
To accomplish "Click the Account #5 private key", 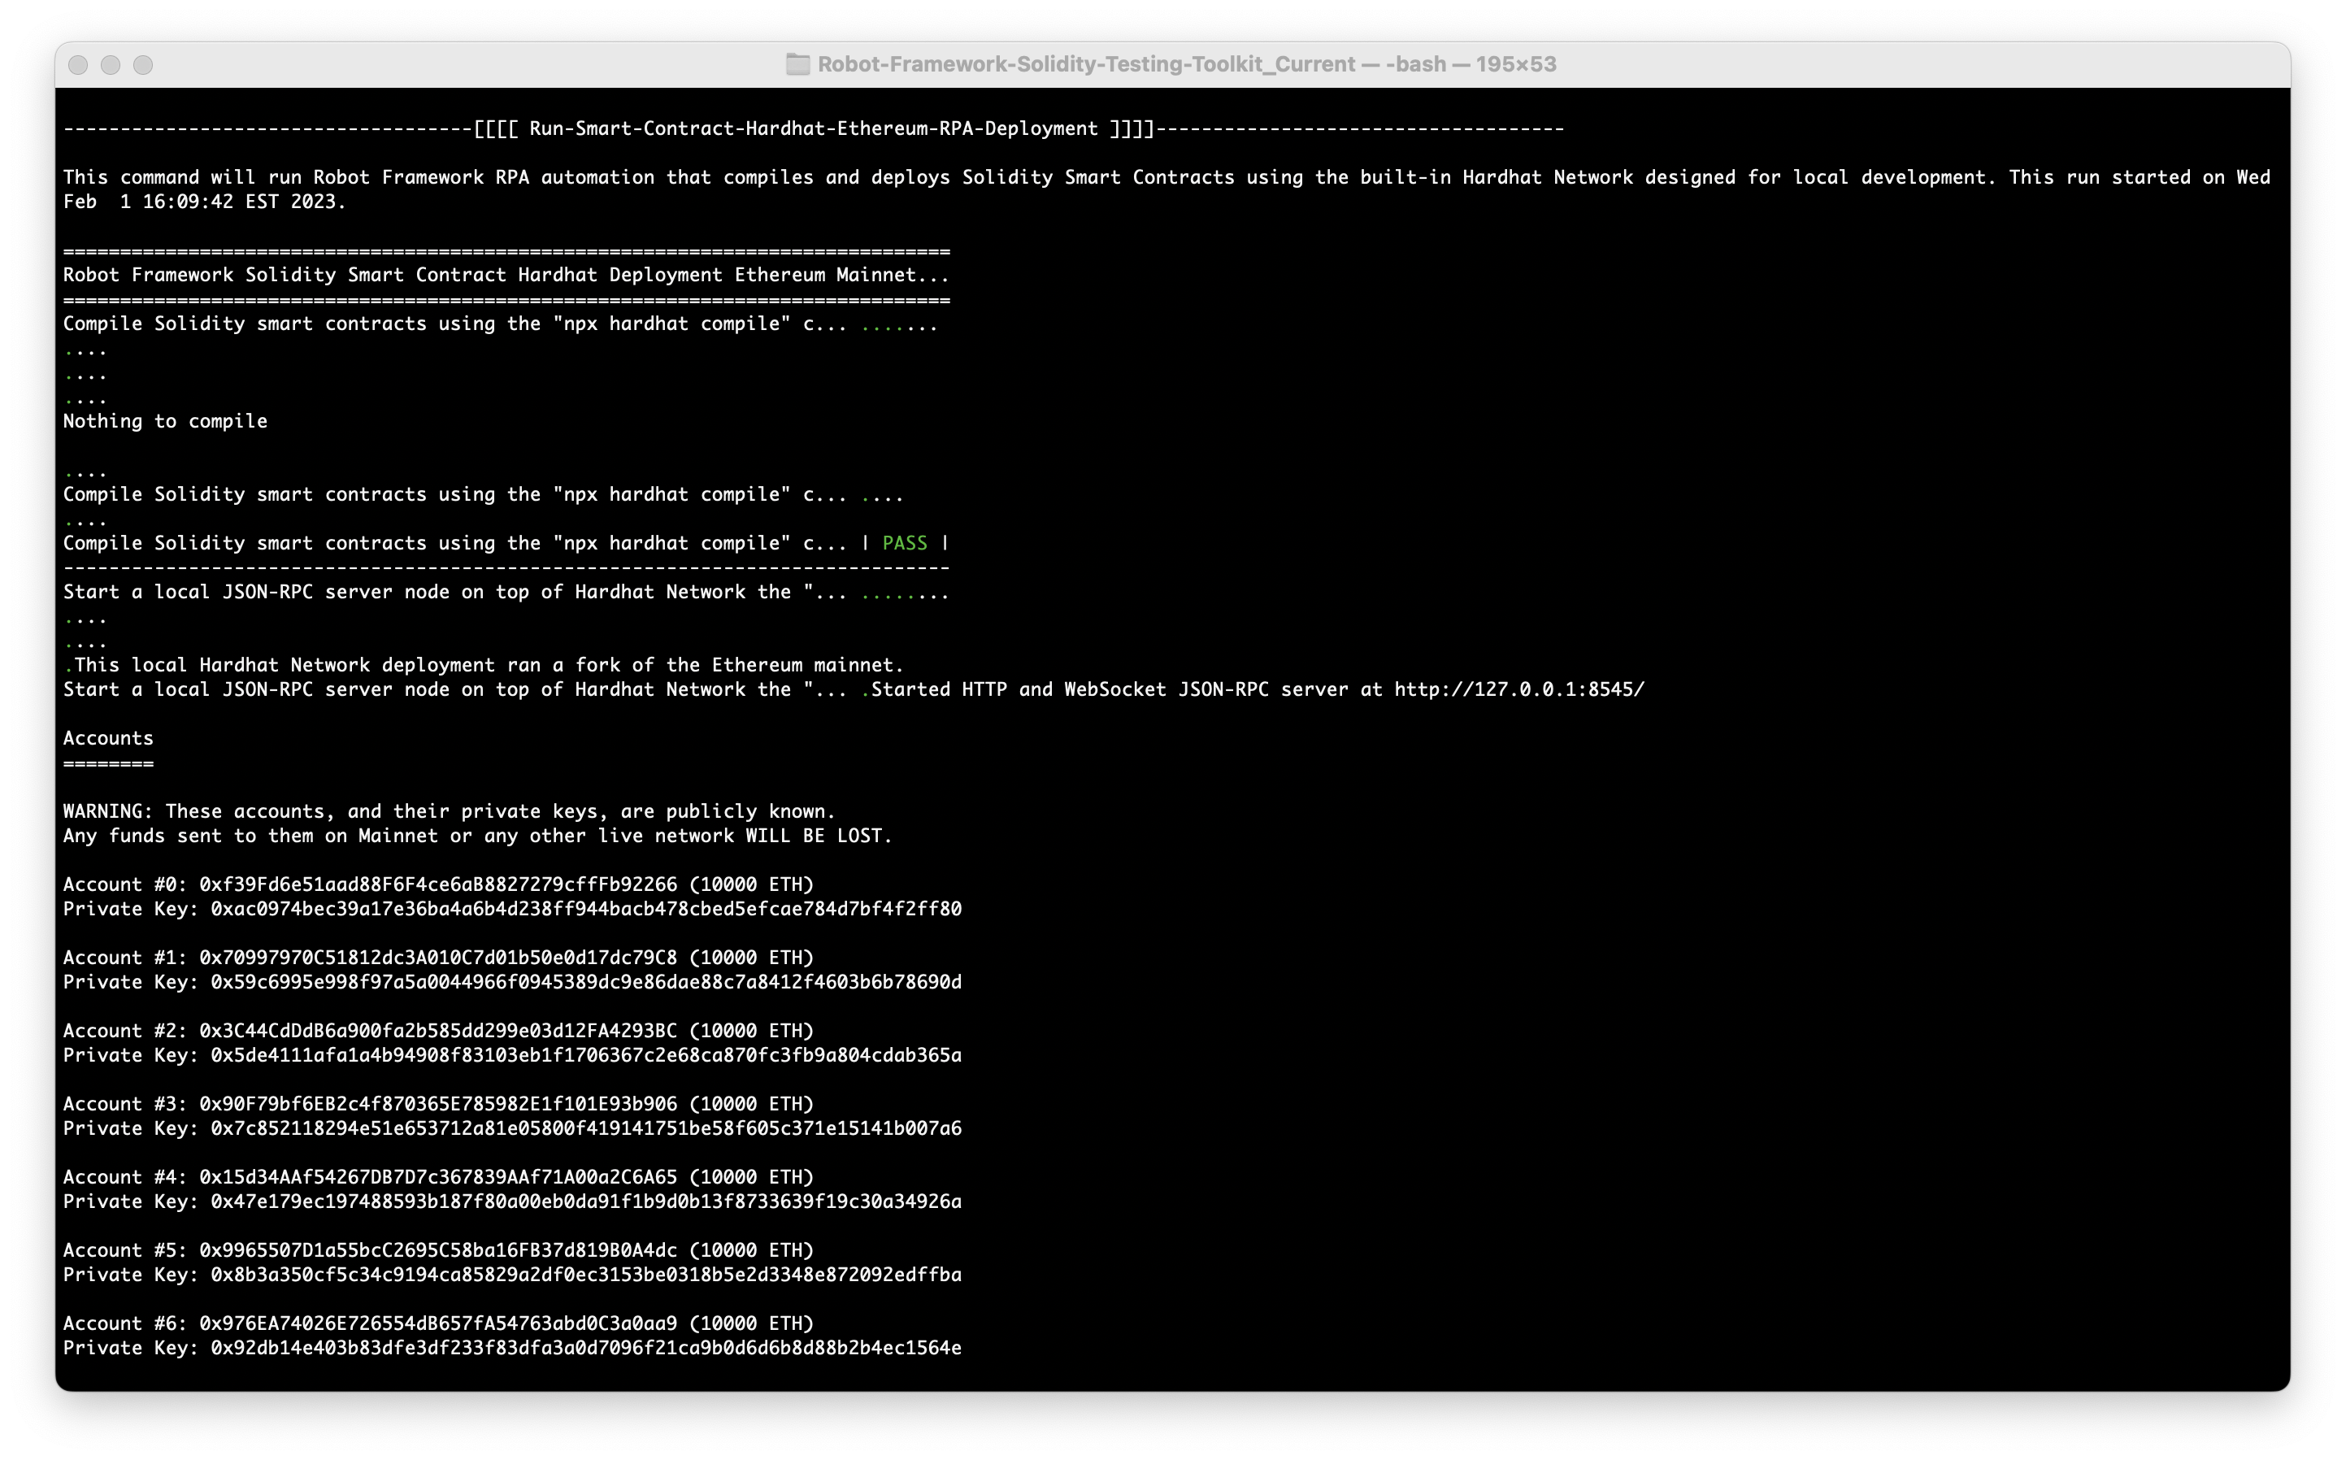I will 585,1275.
